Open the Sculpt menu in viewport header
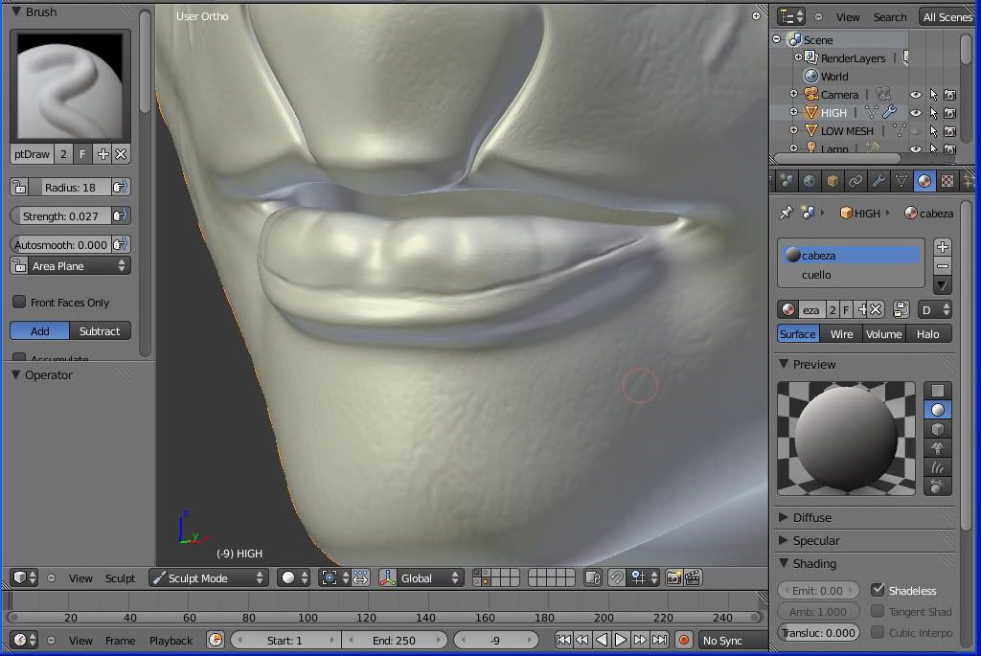Image resolution: width=981 pixels, height=656 pixels. (120, 578)
